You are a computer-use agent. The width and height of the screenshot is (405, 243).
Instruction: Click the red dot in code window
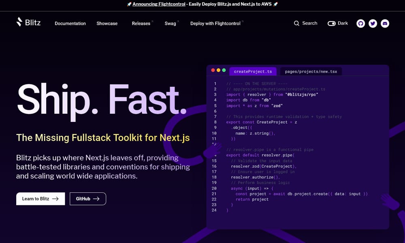tap(213, 70)
